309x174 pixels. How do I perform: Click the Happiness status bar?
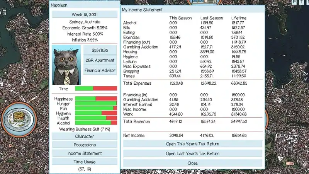(96, 99)
